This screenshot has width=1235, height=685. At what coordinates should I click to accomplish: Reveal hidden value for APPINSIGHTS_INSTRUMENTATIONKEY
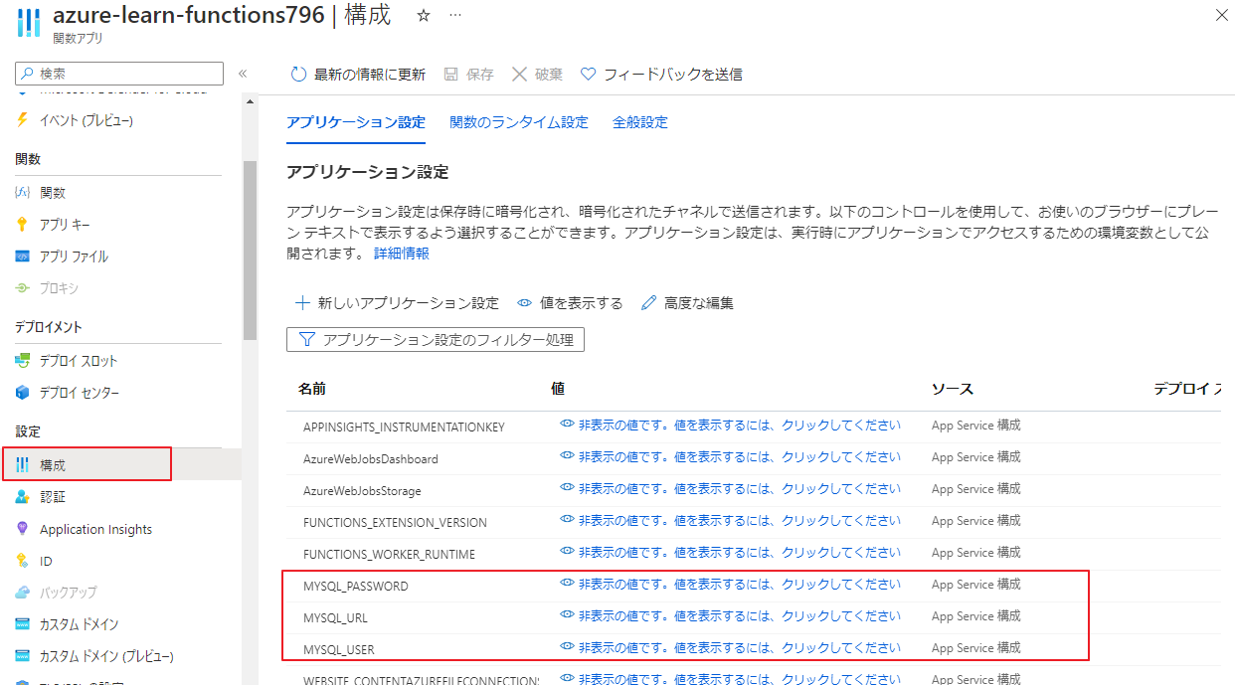click(731, 425)
